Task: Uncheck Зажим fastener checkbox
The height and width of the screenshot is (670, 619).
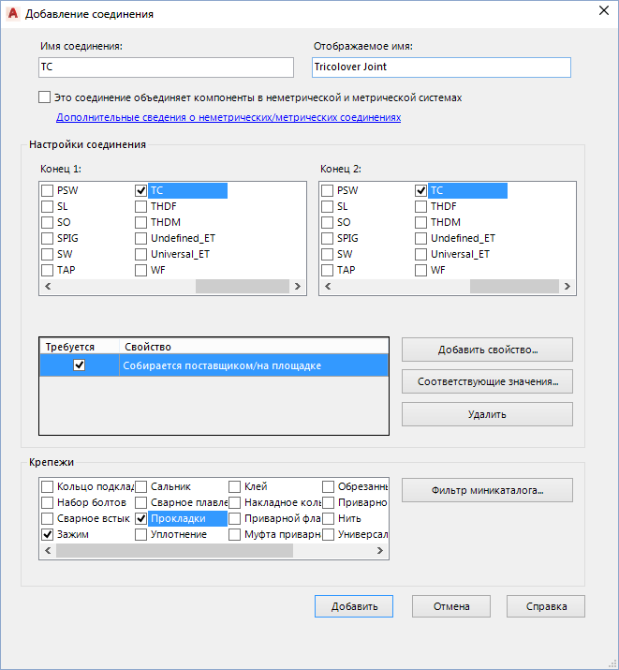Action: [48, 534]
